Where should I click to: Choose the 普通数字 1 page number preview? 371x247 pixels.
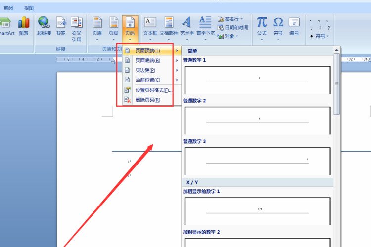[x=257, y=80]
